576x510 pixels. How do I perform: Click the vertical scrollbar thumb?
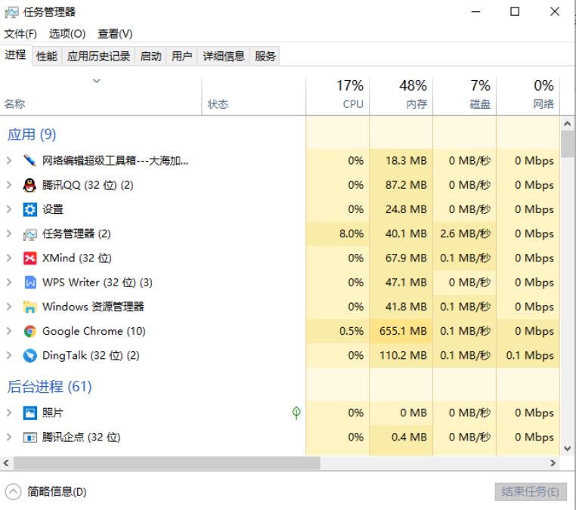[x=568, y=144]
